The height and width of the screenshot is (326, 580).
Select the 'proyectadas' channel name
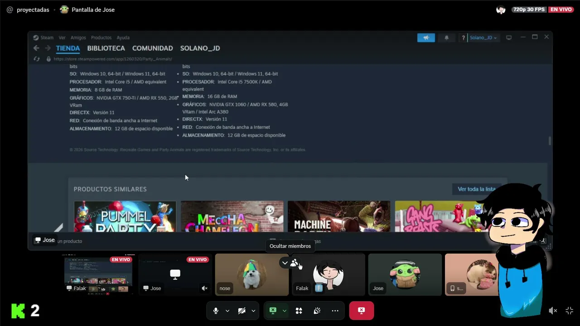pos(33,10)
